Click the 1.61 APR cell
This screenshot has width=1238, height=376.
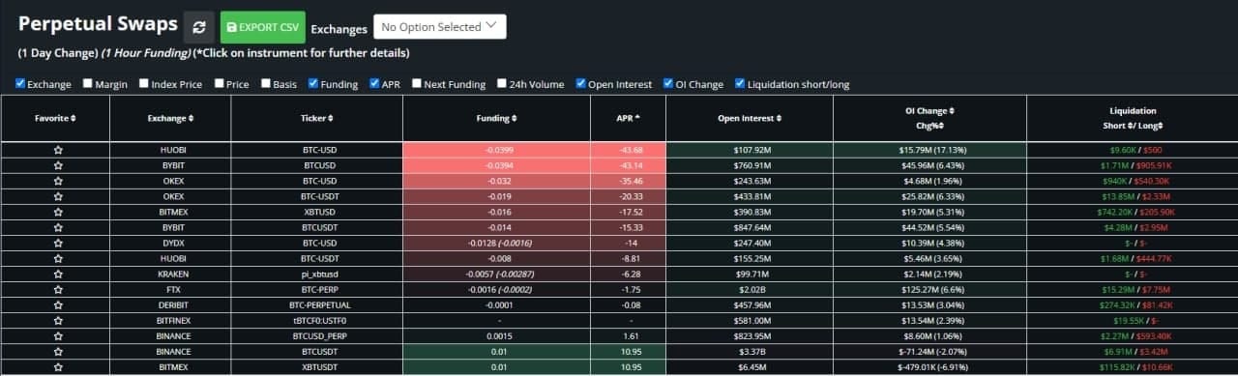pos(629,335)
